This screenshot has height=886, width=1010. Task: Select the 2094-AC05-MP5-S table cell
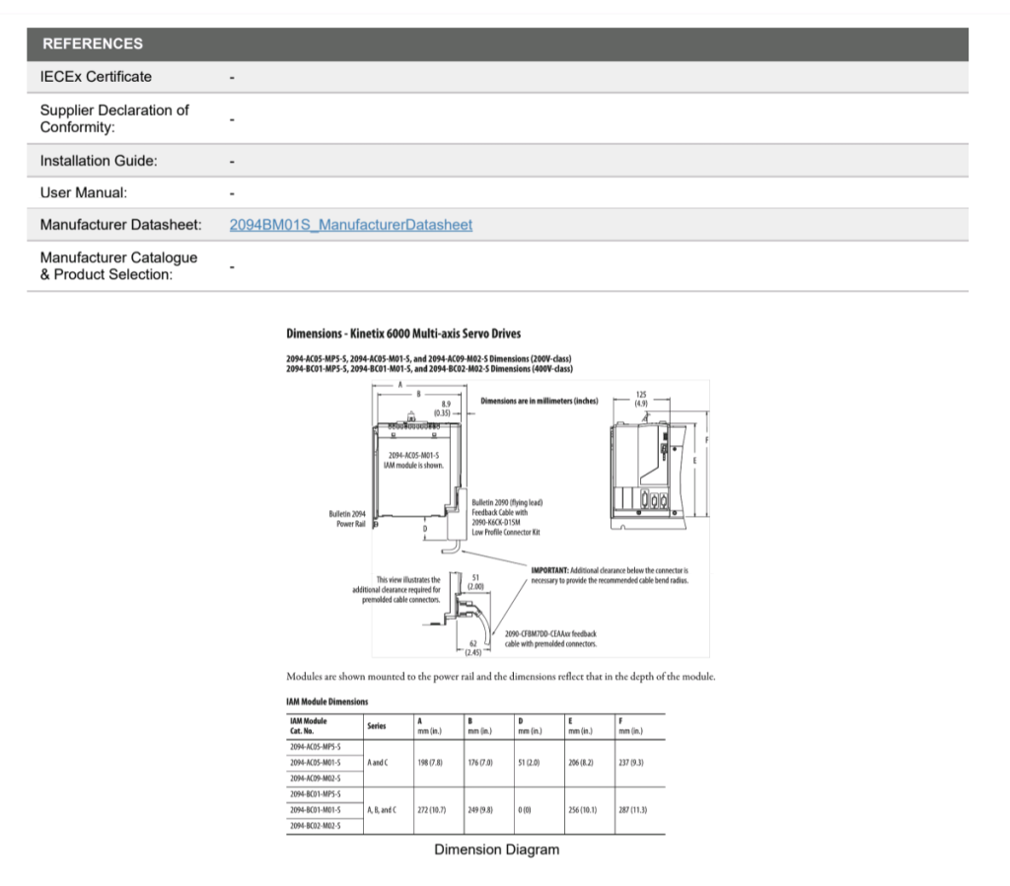click(x=315, y=748)
